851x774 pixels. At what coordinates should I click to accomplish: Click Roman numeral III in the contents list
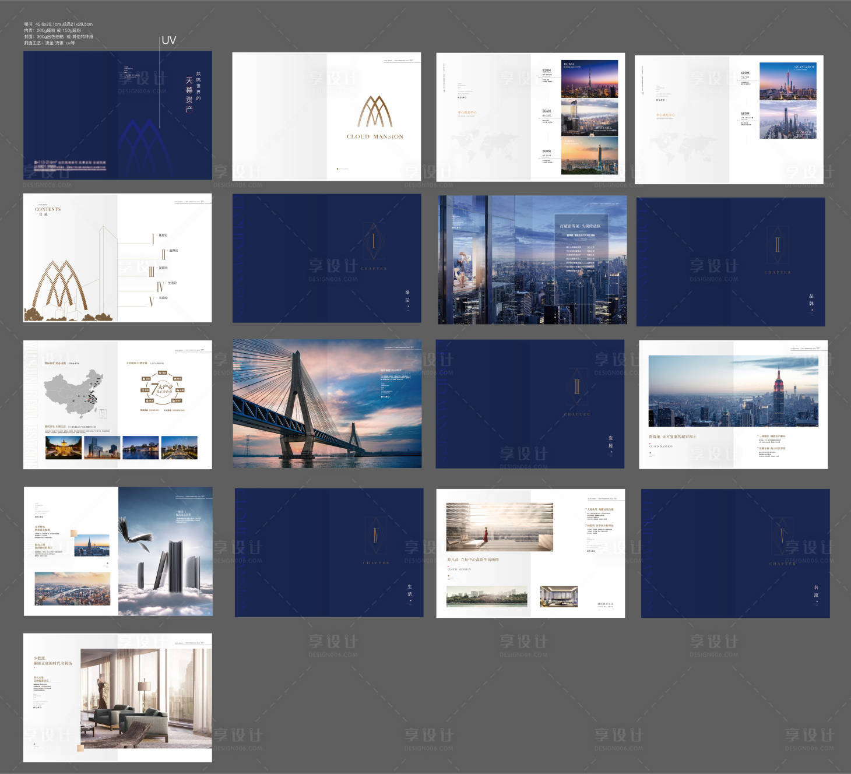click(152, 271)
